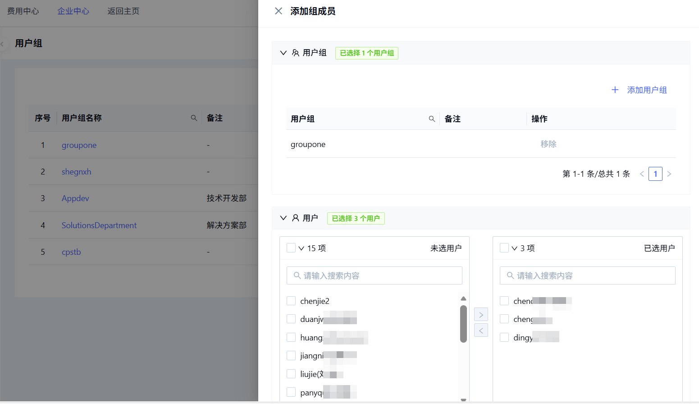Collapse the user group section

[283, 53]
